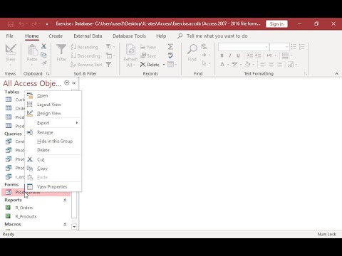The height and width of the screenshot is (256, 342).
Task: Open the font name combo box
Action: pos(244,47)
